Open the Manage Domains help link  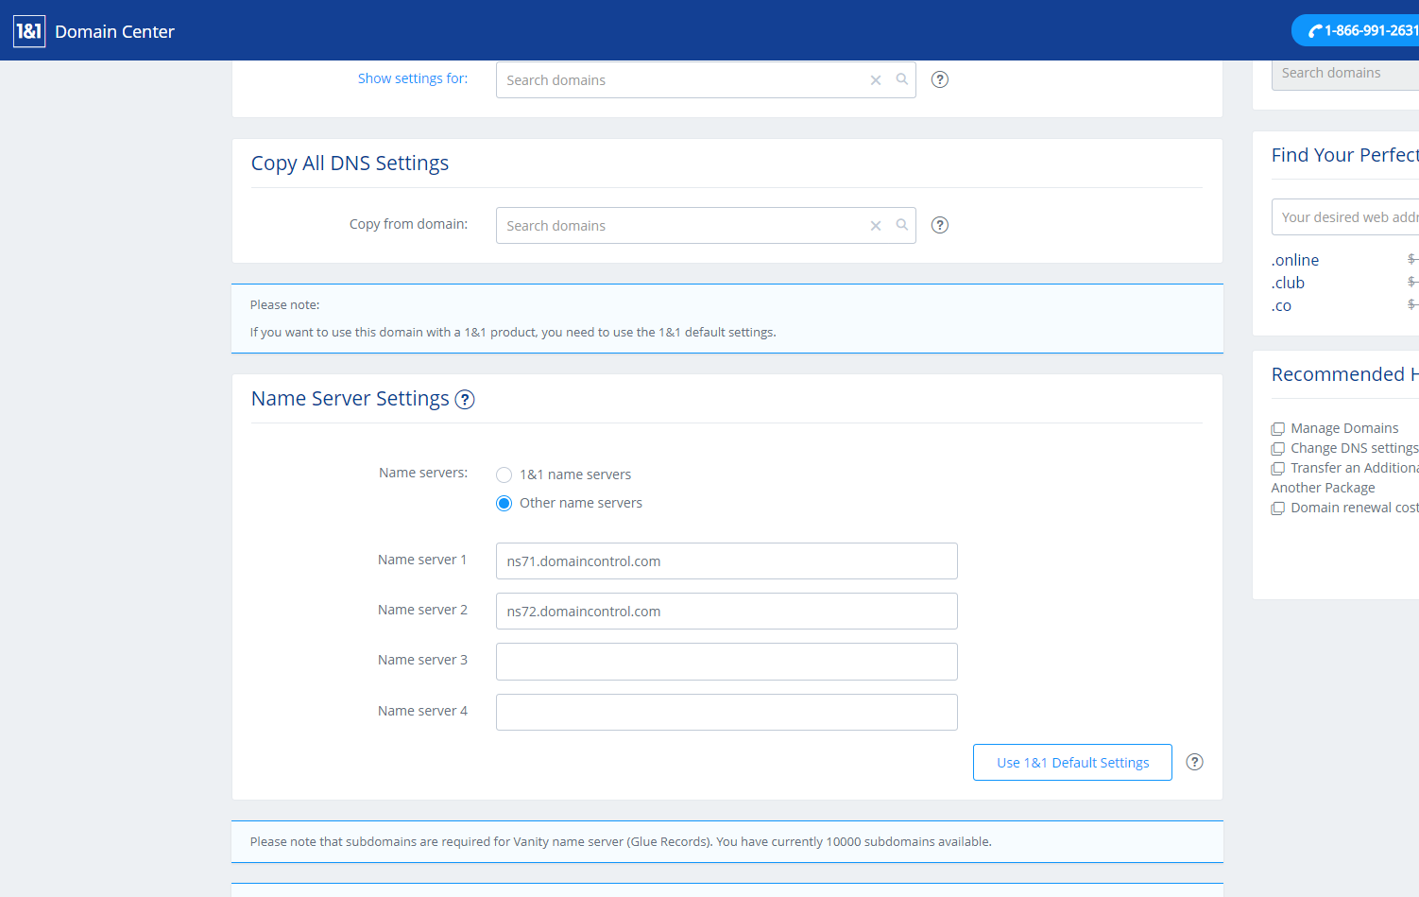[1343, 428]
